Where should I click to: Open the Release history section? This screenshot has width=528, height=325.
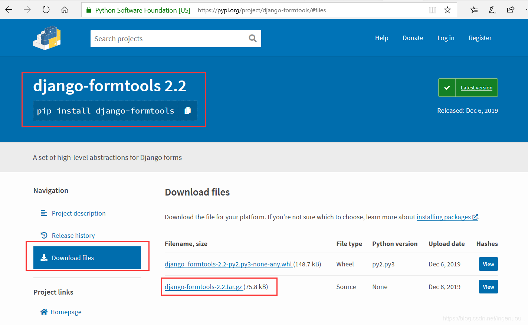click(73, 236)
